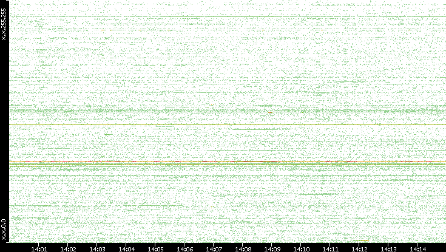Click the 14:04 time axis label
Screen dimensions: 446x252
pyautogui.click(x=126, y=250)
